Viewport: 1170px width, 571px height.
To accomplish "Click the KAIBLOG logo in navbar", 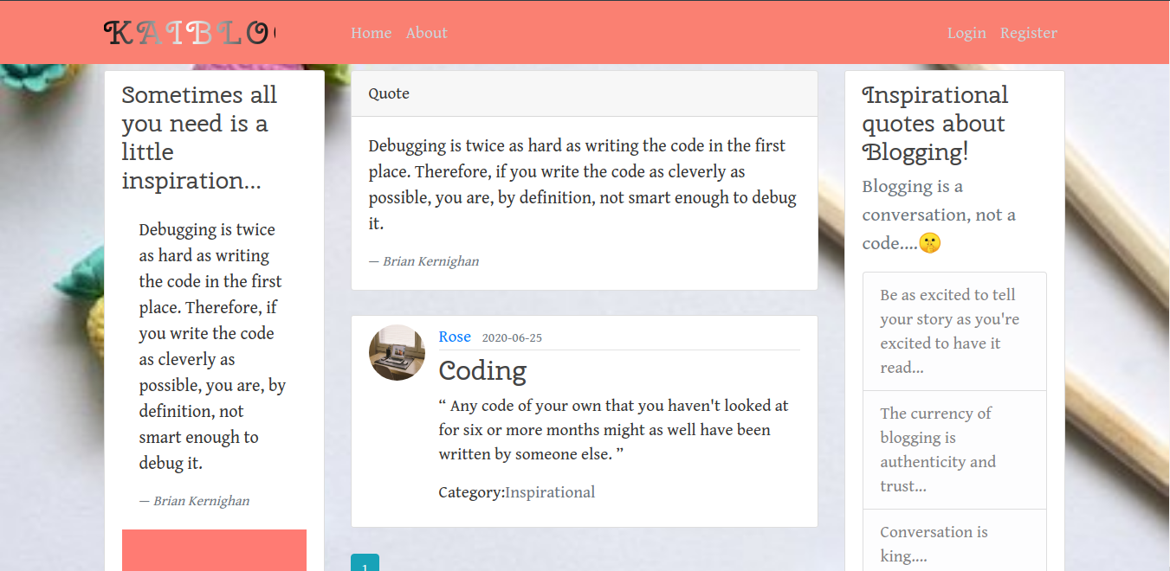I will [x=189, y=33].
